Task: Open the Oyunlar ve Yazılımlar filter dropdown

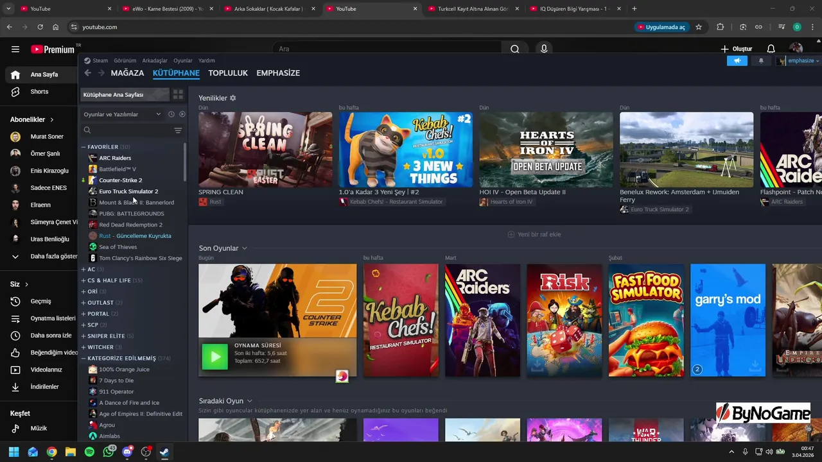Action: tap(122, 114)
